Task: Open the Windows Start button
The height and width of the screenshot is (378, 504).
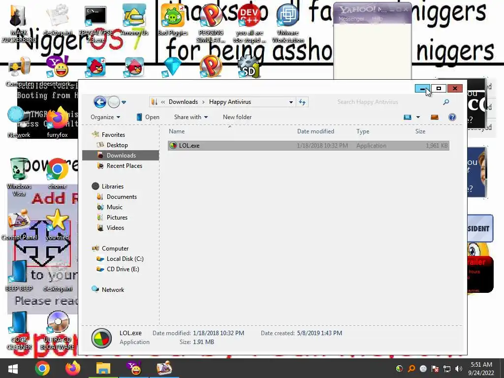Action: tap(13, 368)
